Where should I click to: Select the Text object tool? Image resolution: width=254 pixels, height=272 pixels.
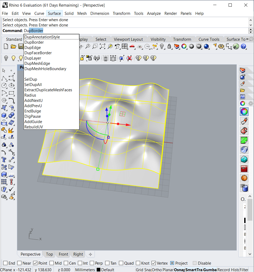(4, 160)
